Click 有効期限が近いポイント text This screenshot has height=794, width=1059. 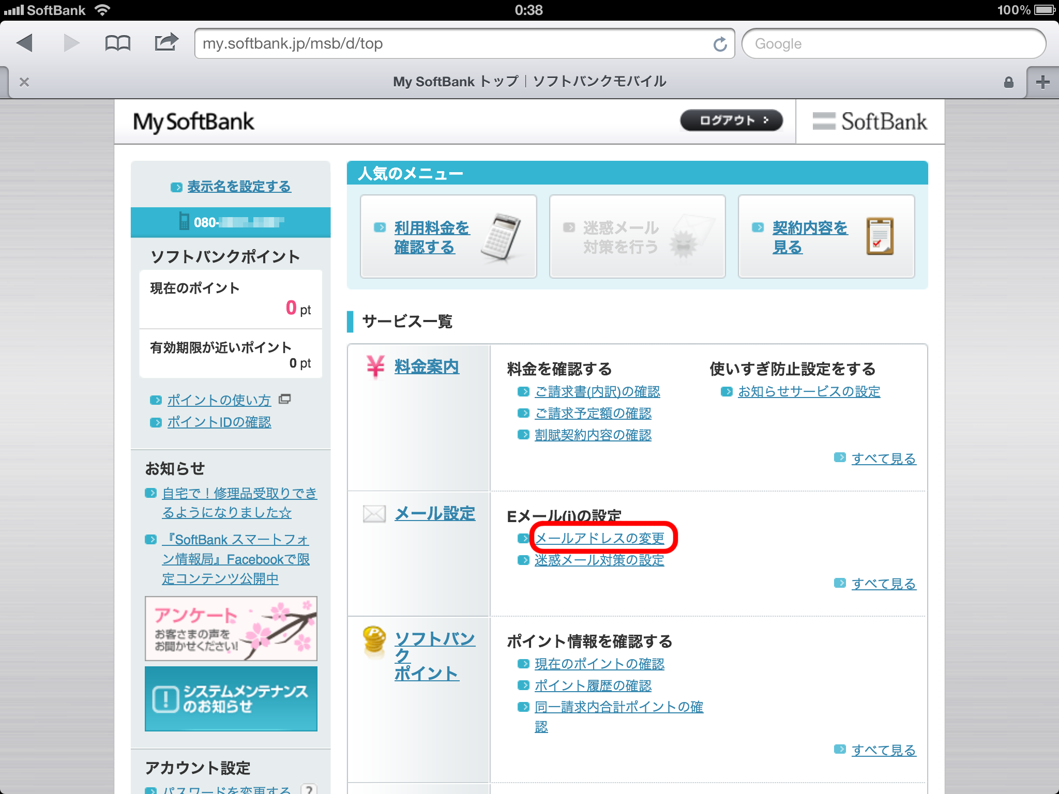(x=221, y=347)
